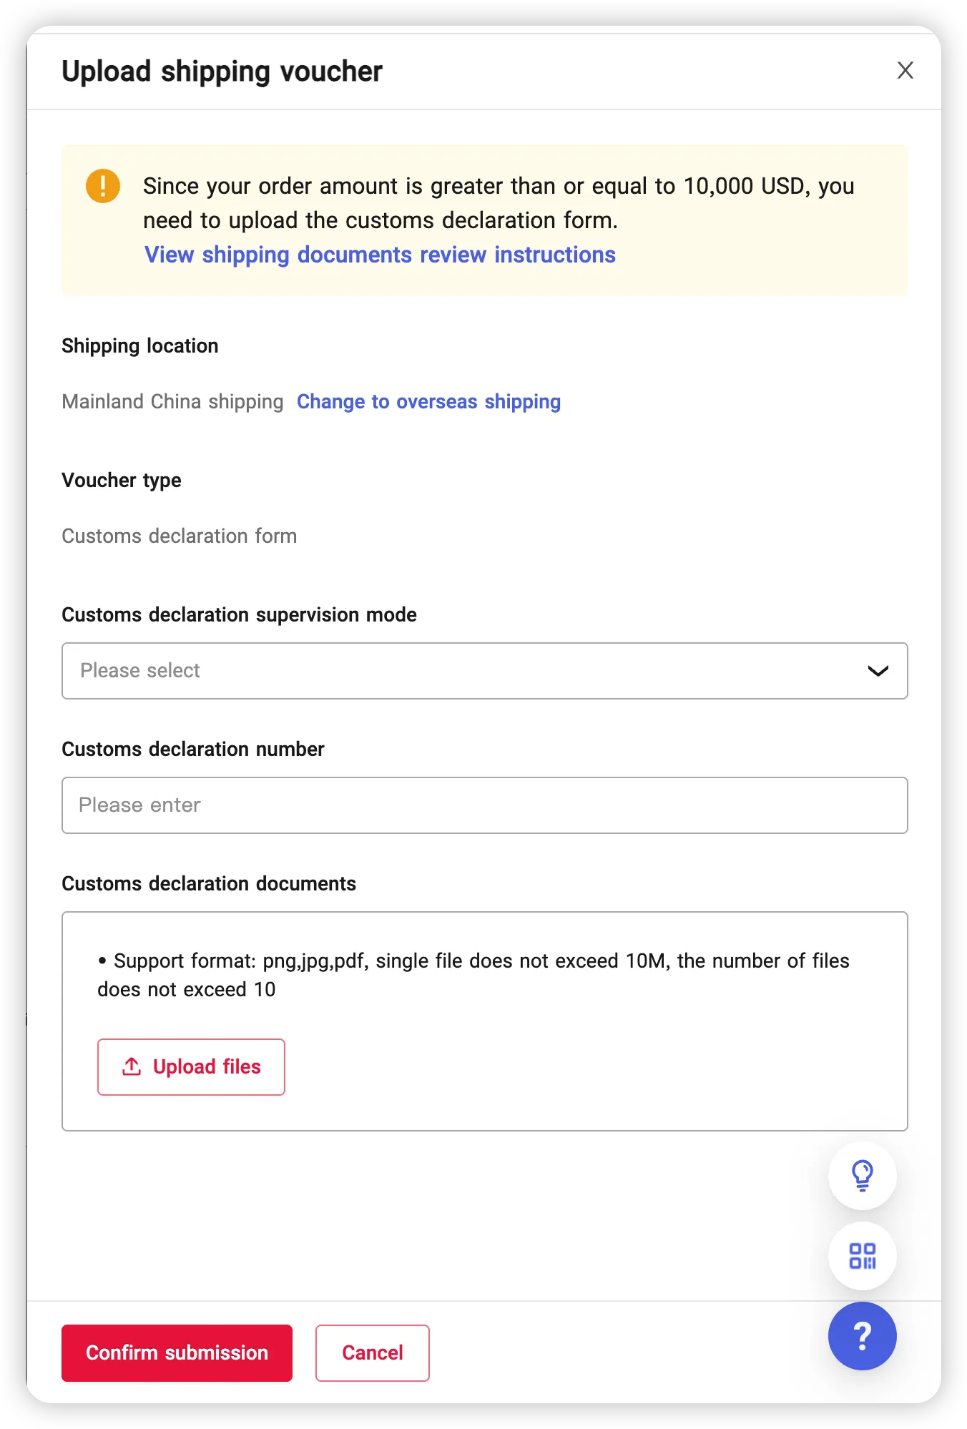Click the Cancel button

tap(372, 1352)
